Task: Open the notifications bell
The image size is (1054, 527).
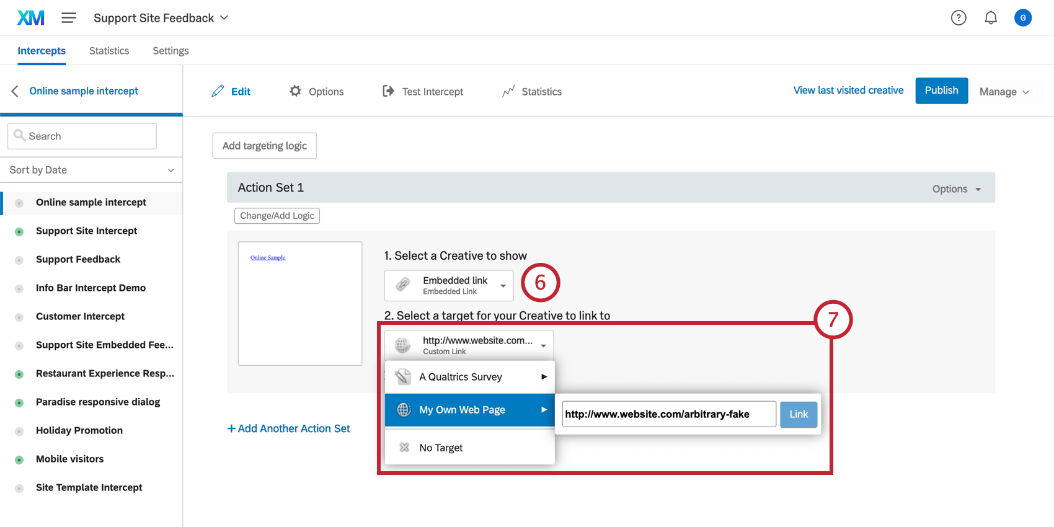Action: tap(991, 18)
